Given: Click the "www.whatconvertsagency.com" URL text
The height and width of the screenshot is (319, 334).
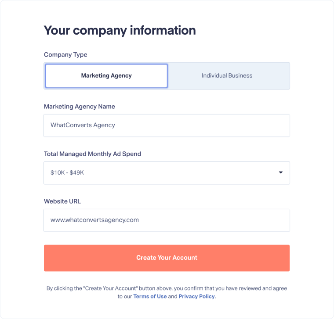Looking at the screenshot, I should click(x=94, y=220).
